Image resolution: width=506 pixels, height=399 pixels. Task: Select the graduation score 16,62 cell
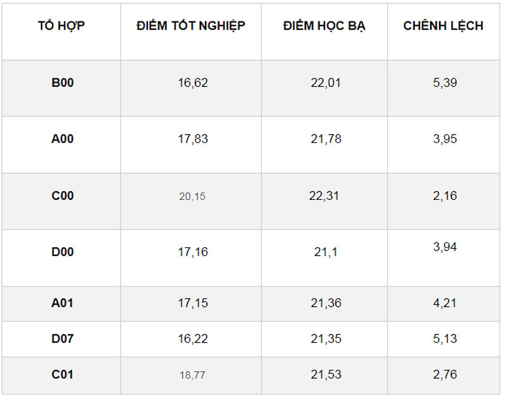pos(192,82)
